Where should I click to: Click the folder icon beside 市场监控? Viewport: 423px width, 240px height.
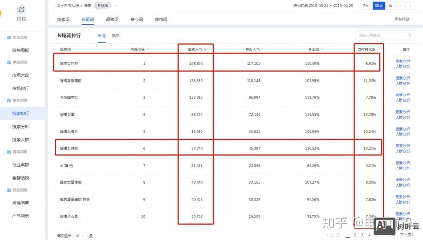click(x=9, y=37)
